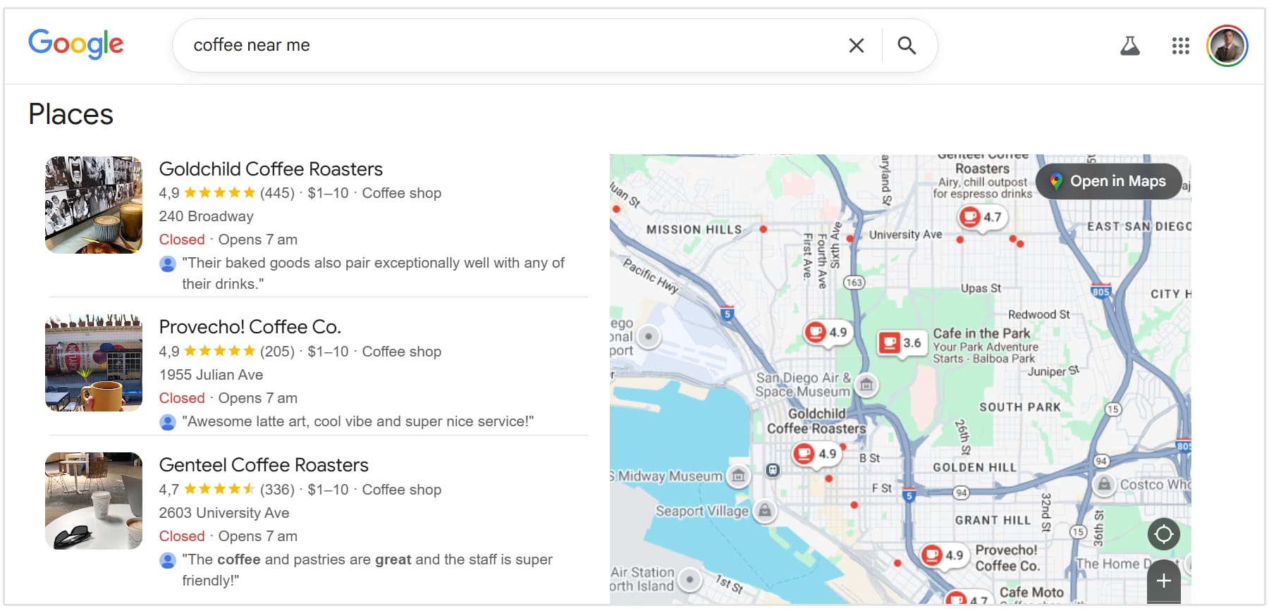Open Provecho! Coffee Co. listing
The height and width of the screenshot is (613, 1269).
250,327
